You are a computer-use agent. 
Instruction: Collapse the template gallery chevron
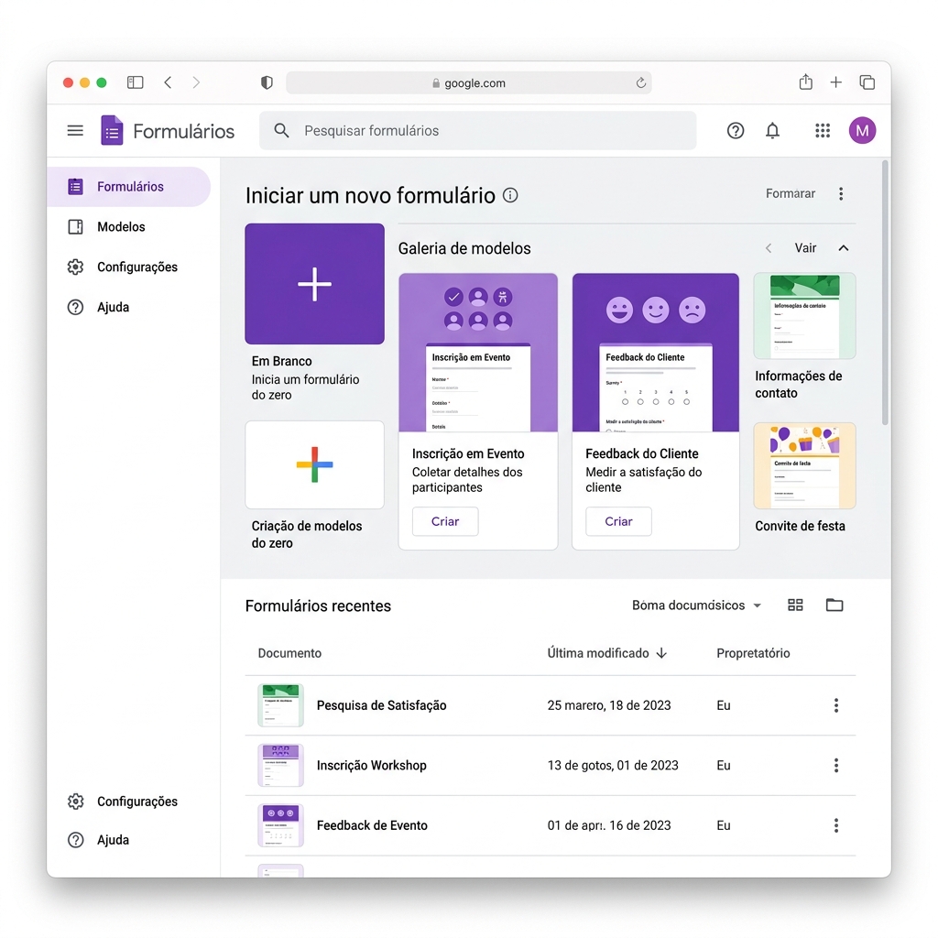click(x=844, y=248)
